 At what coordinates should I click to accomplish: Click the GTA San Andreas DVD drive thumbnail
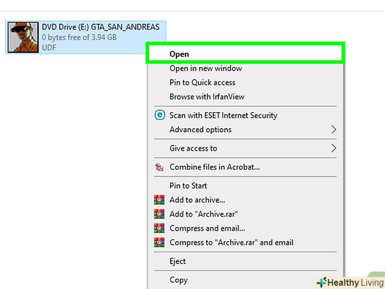tap(24, 37)
